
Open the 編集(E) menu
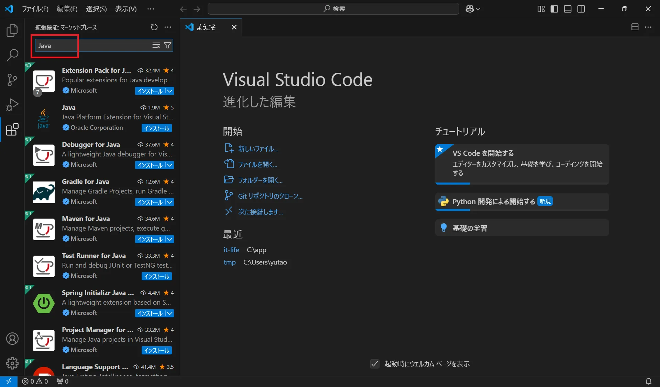coord(67,9)
